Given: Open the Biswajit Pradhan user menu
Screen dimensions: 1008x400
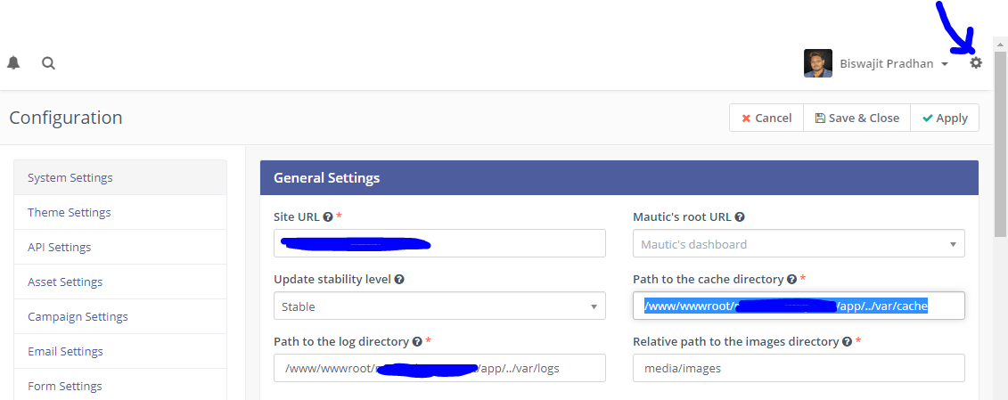Looking at the screenshot, I should (893, 64).
